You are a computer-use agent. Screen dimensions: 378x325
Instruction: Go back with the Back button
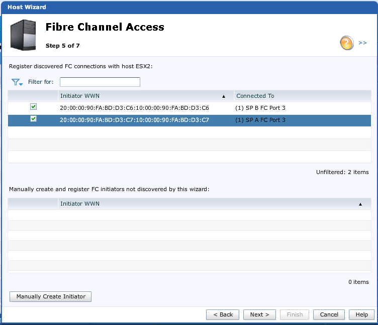[223, 314]
